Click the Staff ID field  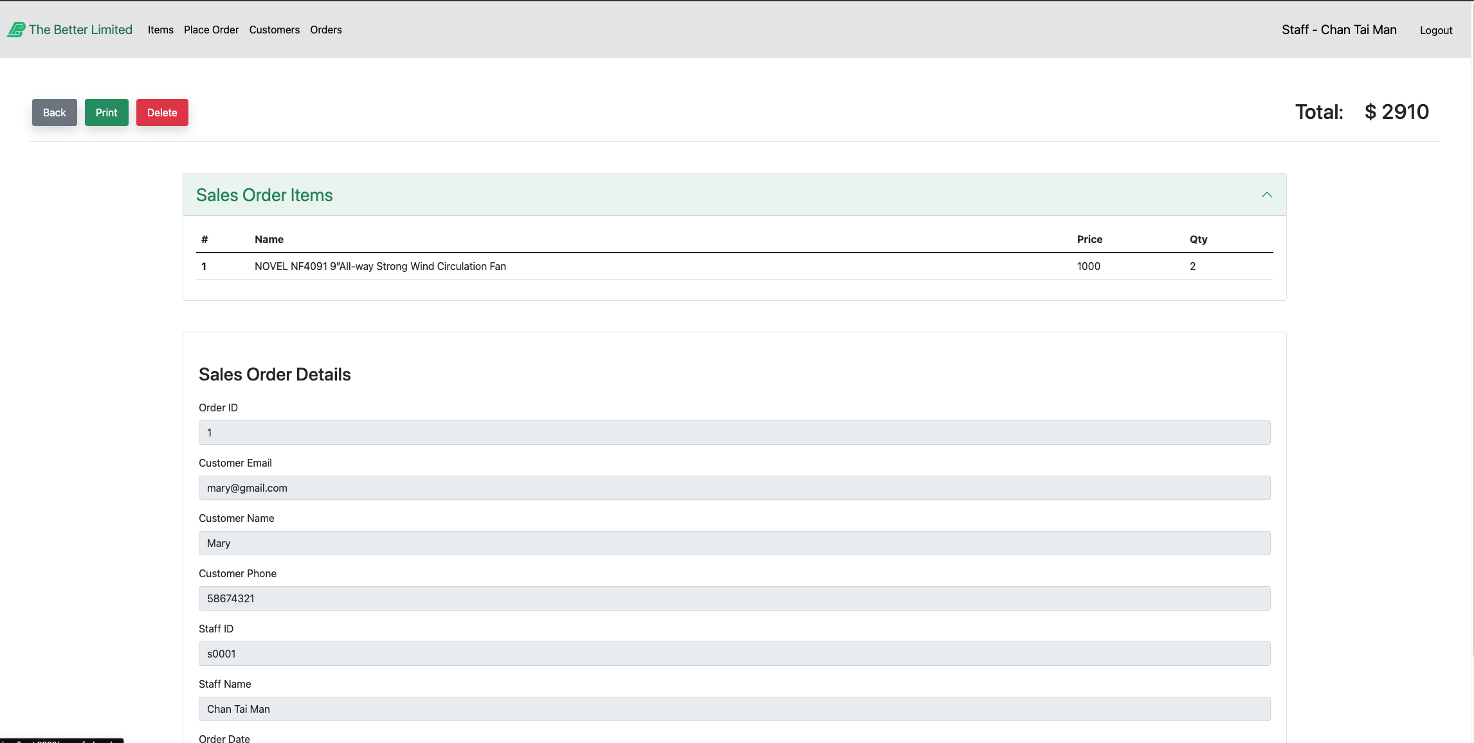734,654
